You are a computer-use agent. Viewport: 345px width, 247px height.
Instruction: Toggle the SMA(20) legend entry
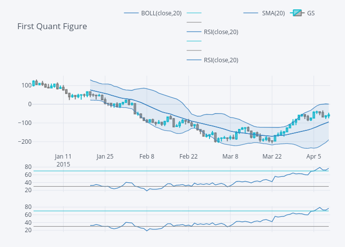(264, 13)
